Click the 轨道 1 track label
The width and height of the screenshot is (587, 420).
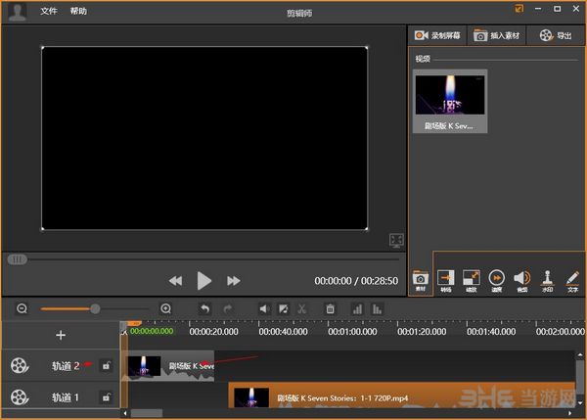pos(66,397)
